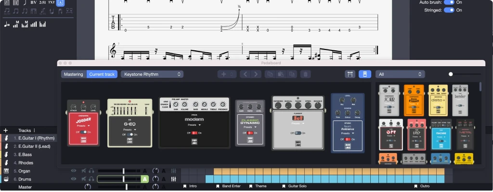Image resolution: width=493 pixels, height=192 pixels.
Task: Click the BV barre/vibrato icon
Action: 33,2
